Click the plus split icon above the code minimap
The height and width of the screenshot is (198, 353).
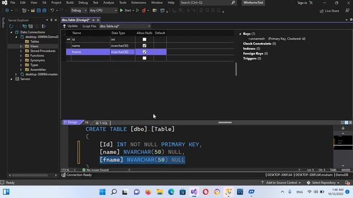[343, 128]
